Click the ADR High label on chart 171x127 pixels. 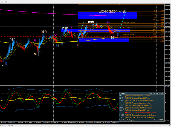point(129,23)
